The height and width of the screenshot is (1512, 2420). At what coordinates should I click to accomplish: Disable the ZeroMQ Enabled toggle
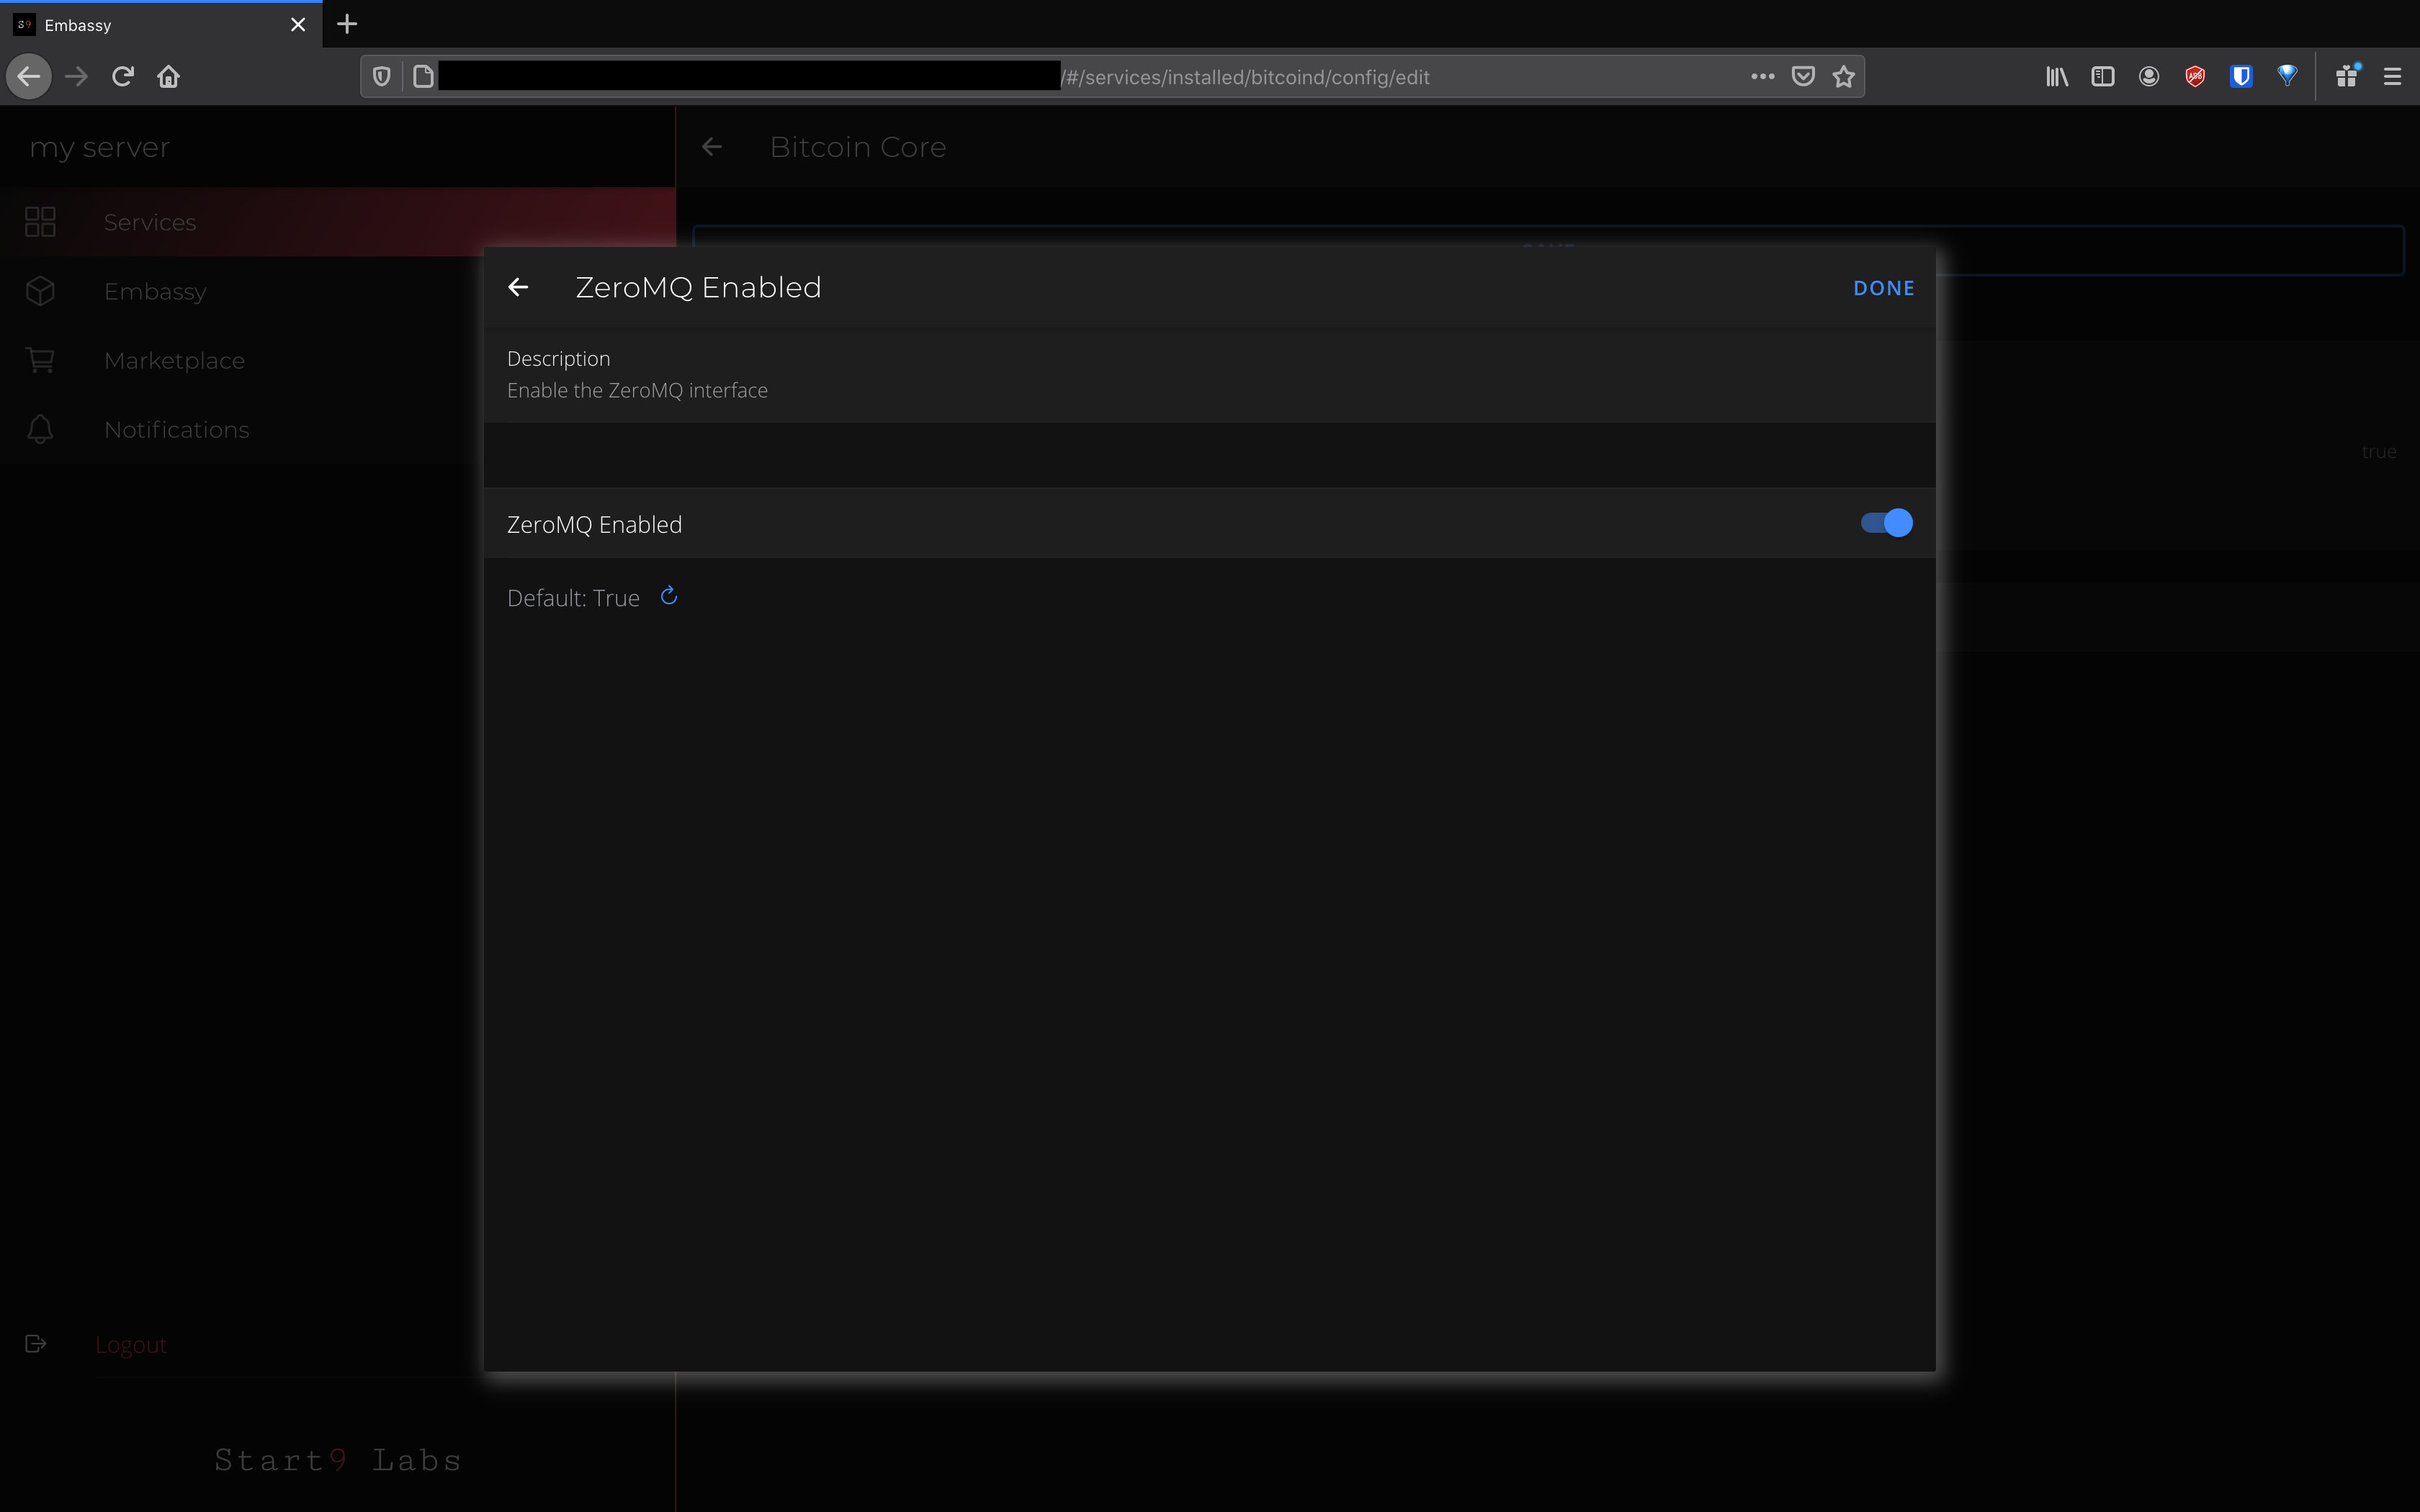click(x=1886, y=523)
